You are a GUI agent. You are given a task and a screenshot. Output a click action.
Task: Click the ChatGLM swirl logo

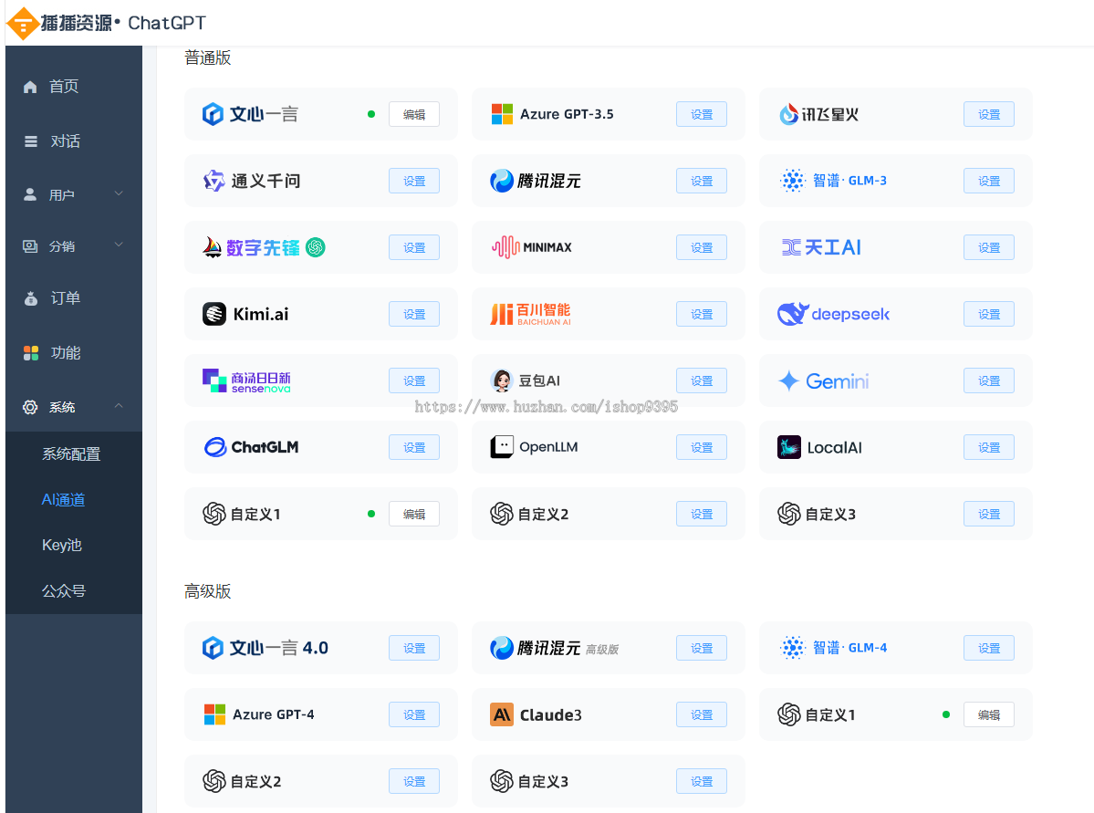click(x=215, y=447)
